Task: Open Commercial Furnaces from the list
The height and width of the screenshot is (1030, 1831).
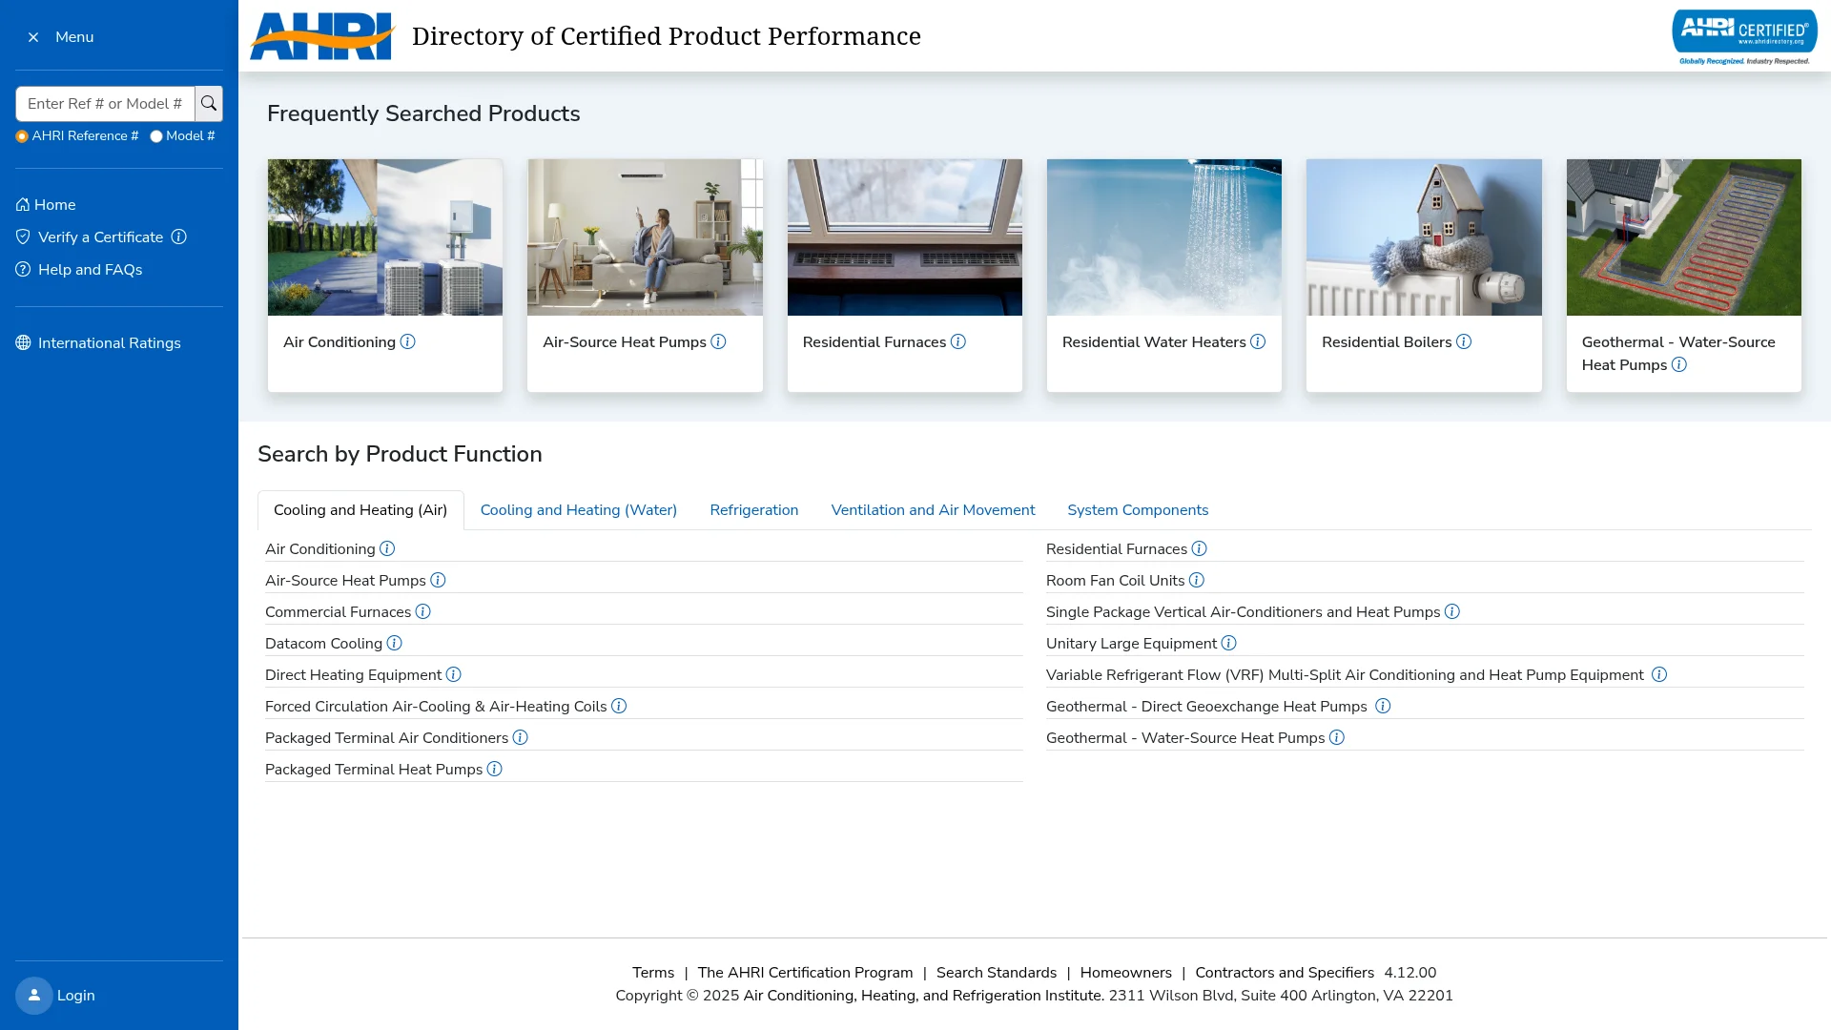Action: [x=338, y=612]
